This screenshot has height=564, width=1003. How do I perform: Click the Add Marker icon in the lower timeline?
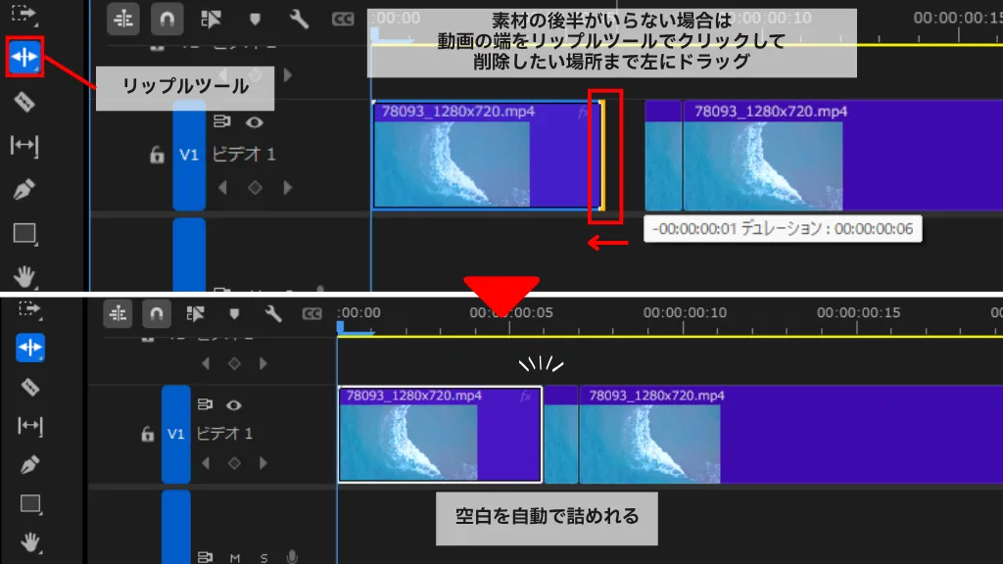pos(234,313)
